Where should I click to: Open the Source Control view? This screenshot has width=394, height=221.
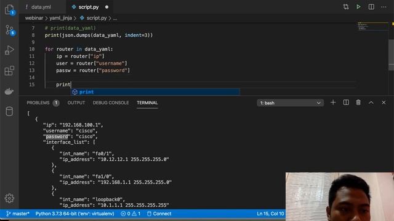click(x=10, y=30)
